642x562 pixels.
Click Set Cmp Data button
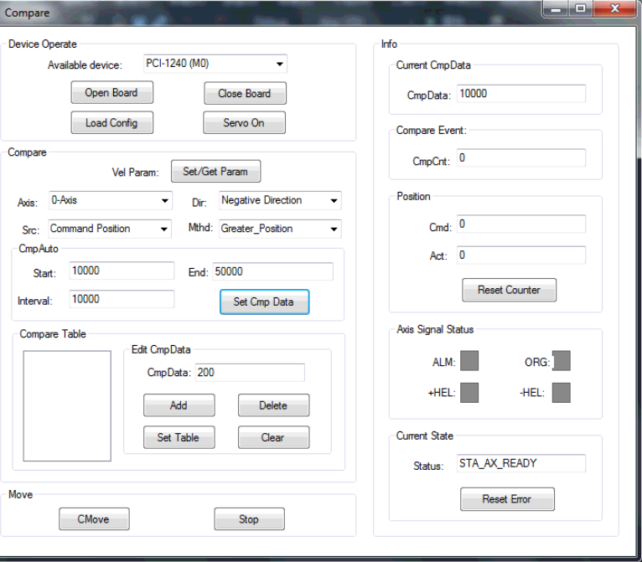265,302
